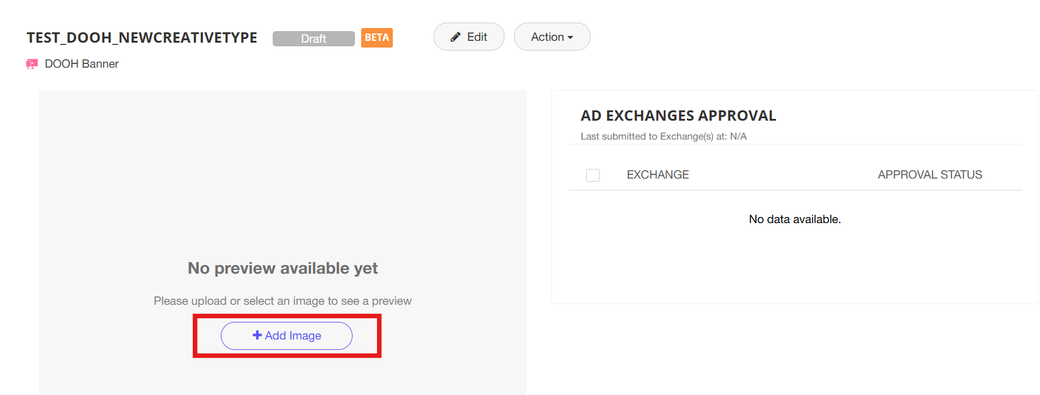Click the Please upload or select an image text

(x=282, y=301)
